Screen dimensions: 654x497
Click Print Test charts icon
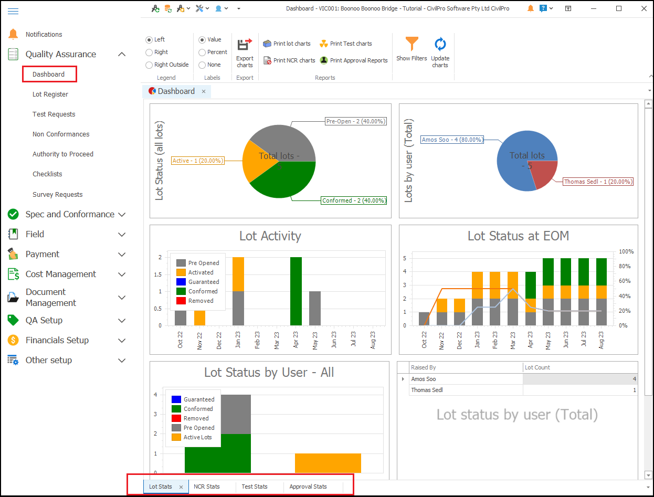324,44
